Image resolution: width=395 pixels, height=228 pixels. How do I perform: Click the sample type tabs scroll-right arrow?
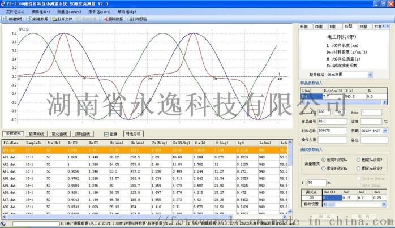[x=388, y=26]
